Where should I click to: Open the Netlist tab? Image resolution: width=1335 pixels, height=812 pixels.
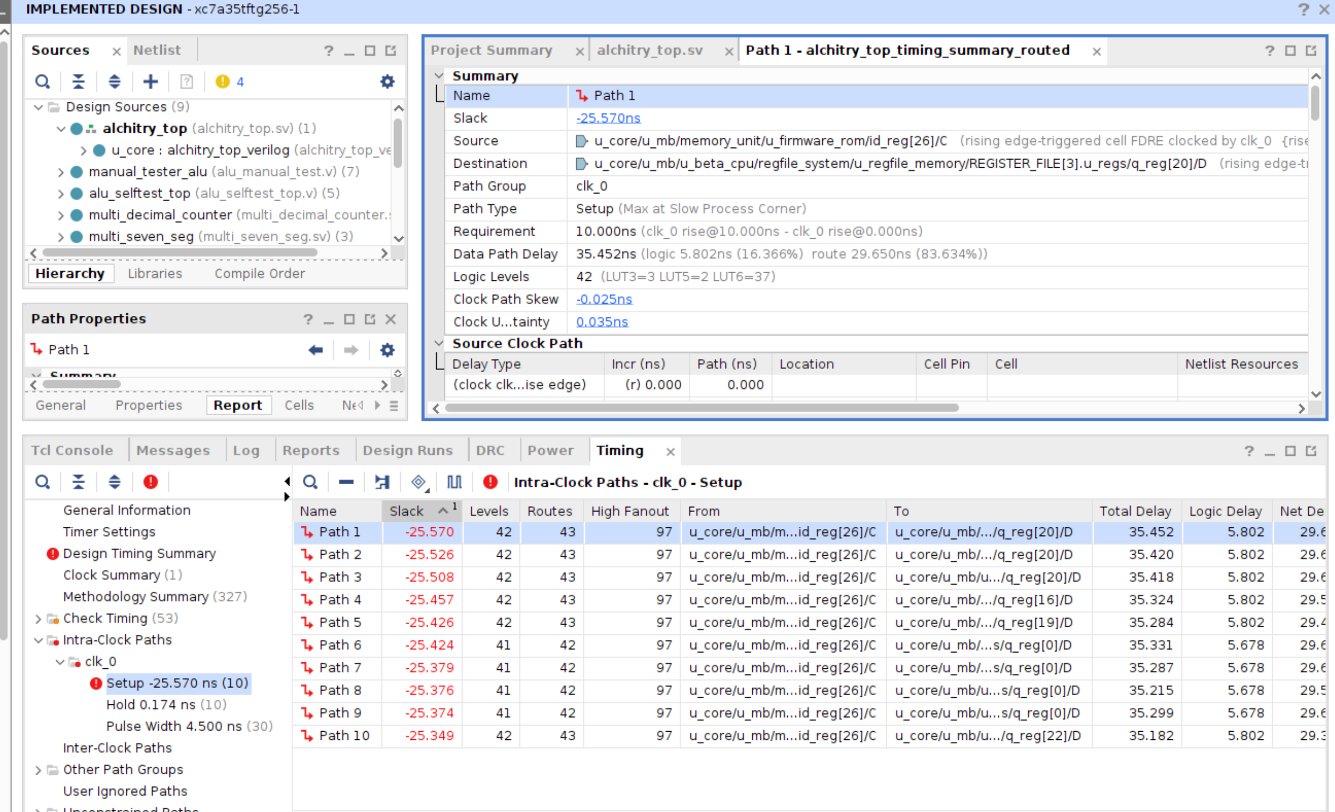(x=157, y=50)
